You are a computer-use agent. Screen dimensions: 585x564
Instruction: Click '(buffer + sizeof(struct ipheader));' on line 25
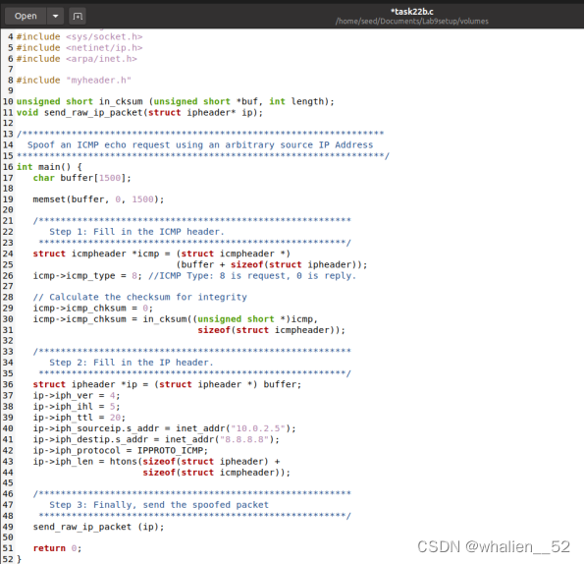[272, 265]
